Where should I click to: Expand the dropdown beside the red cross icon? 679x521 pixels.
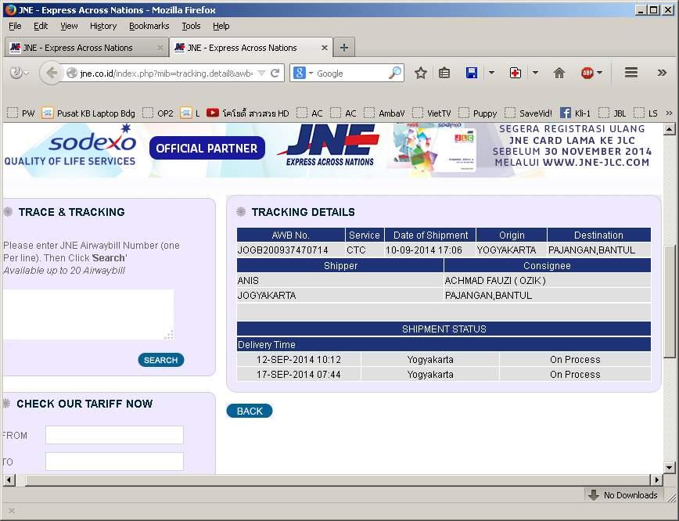535,73
